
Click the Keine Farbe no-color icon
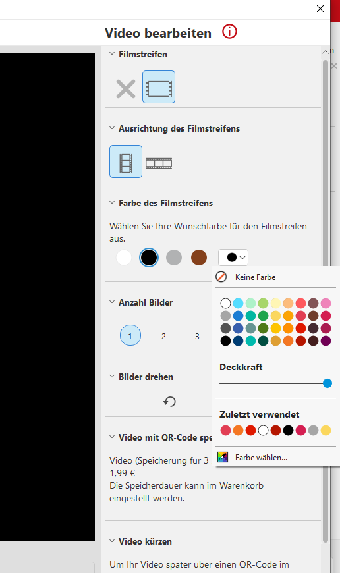[221, 277]
